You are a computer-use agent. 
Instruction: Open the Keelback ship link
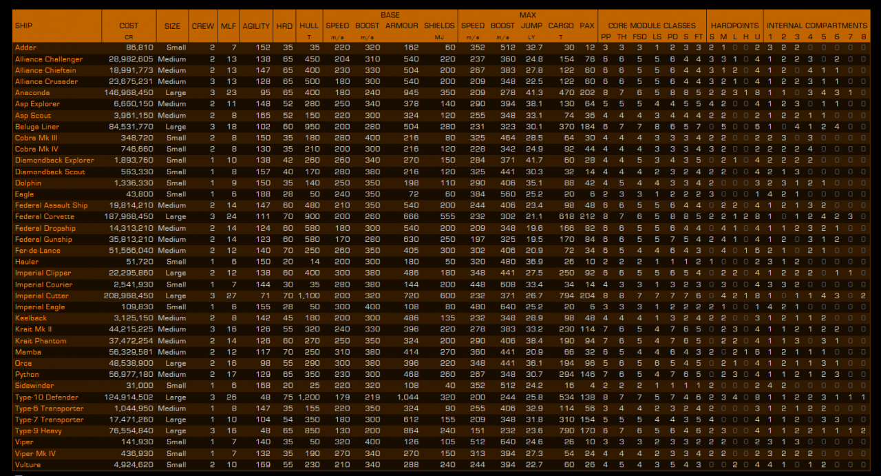(31, 318)
